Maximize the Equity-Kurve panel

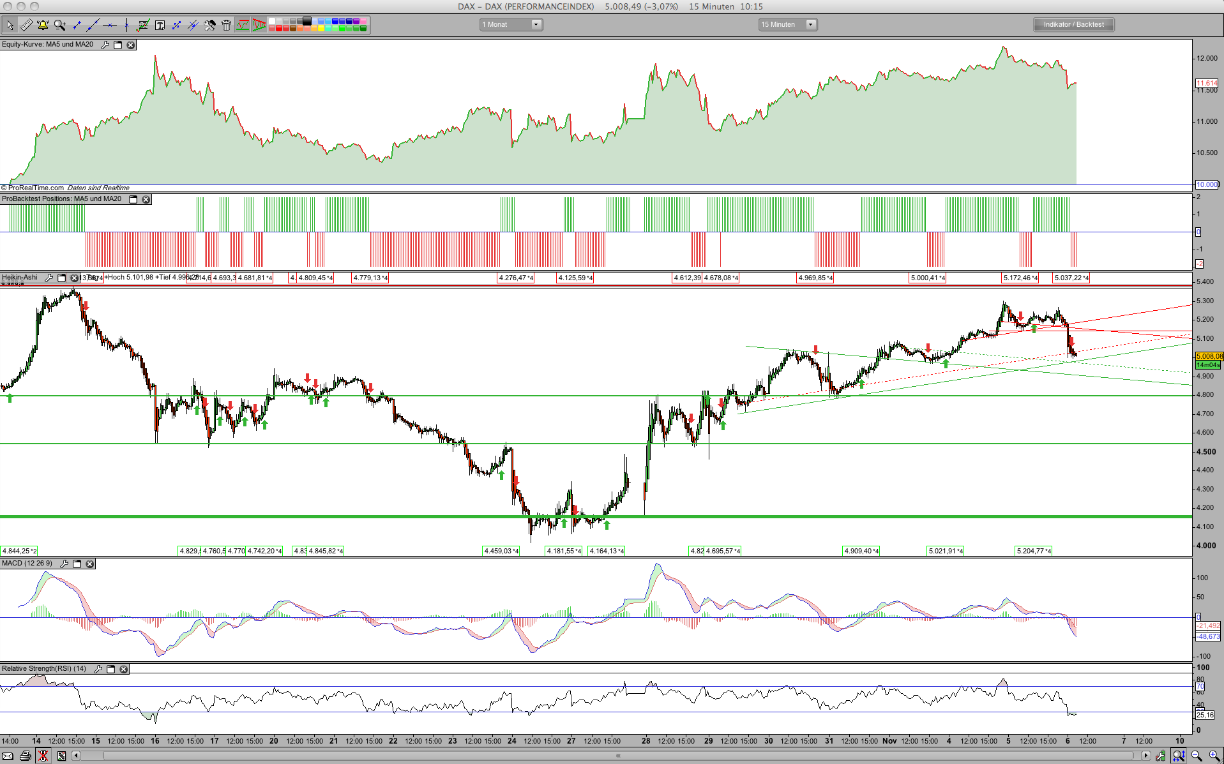118,45
